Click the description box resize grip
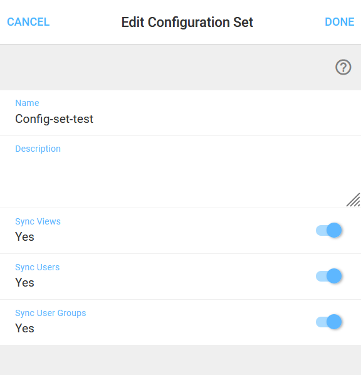This screenshot has width=361, height=375. pos(353,199)
